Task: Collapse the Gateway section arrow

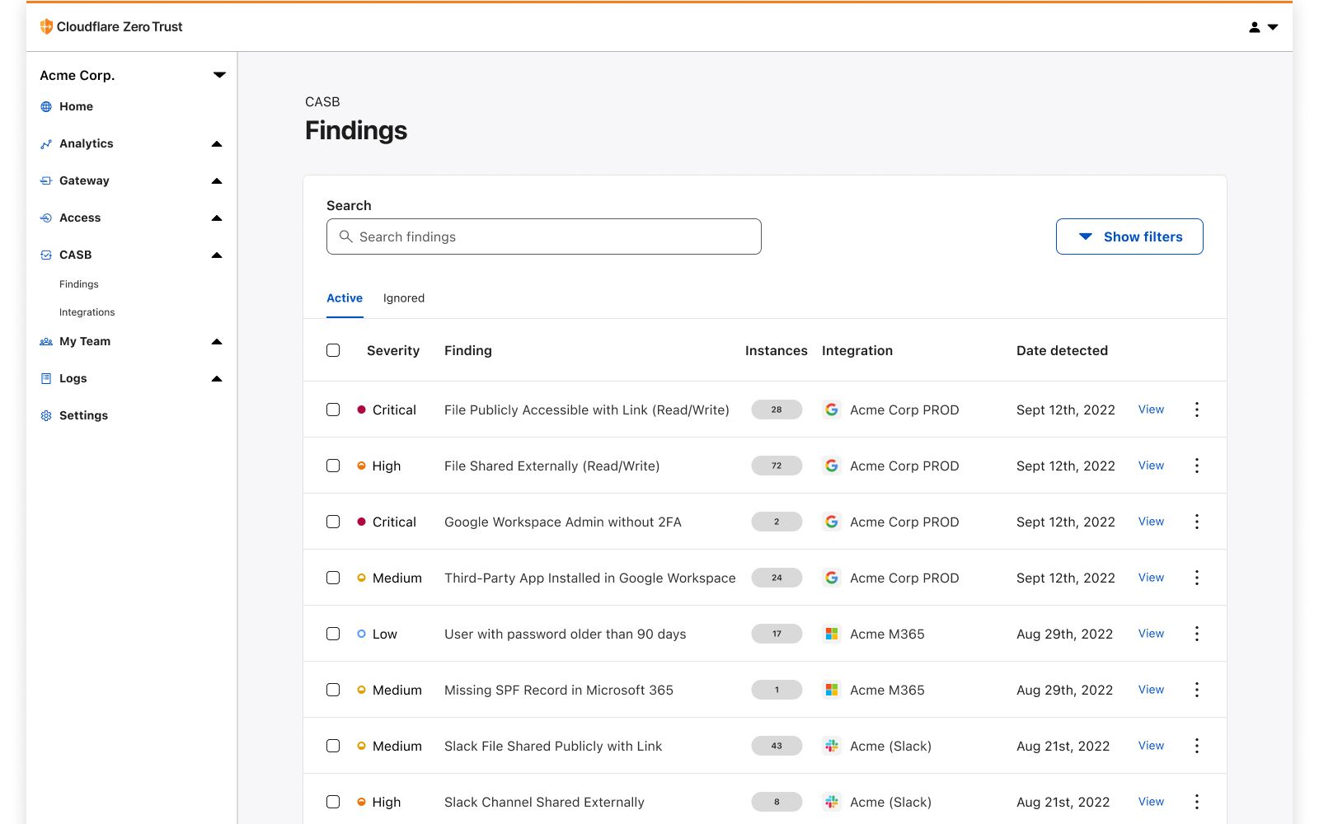Action: point(217,180)
